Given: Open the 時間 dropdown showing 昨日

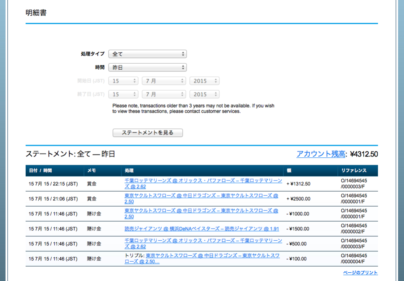Looking at the screenshot, I should [147, 68].
